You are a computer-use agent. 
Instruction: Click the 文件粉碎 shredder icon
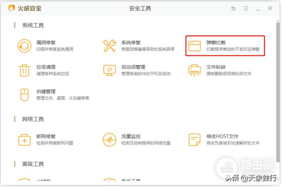195,70
